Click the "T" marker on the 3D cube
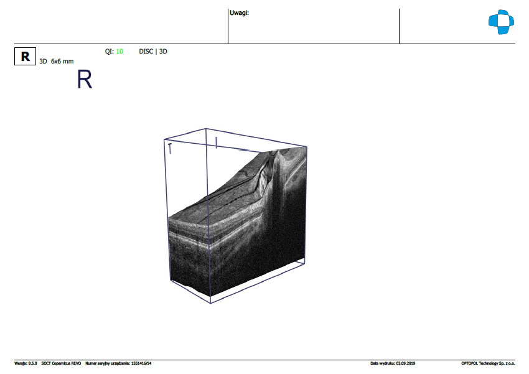 click(170, 148)
